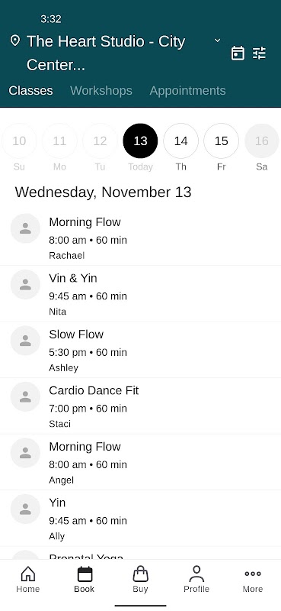Tap Rachael's instructor avatar
The height and width of the screenshot is (611, 281).
25,228
